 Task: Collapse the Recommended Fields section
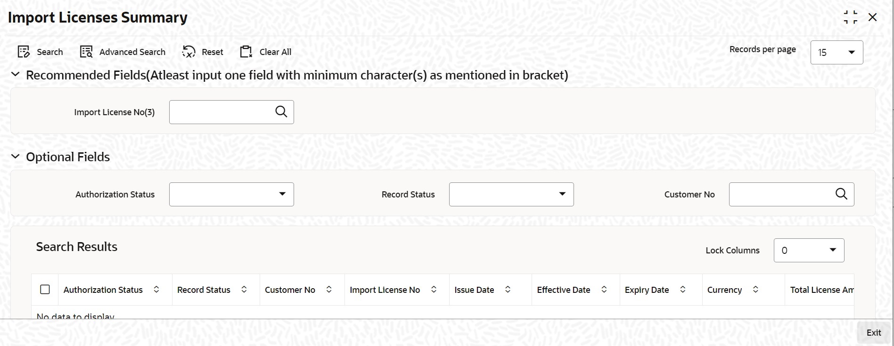click(x=16, y=74)
